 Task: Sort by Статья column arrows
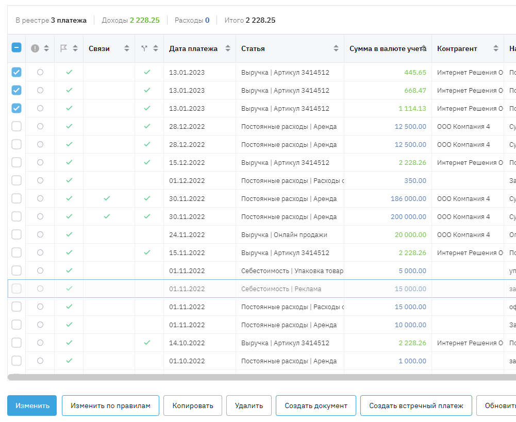tap(336, 48)
